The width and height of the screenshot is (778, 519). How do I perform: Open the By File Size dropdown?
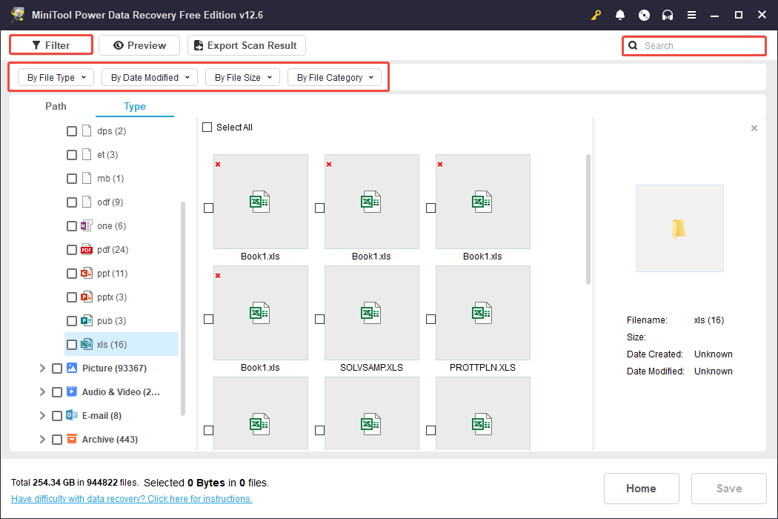[242, 77]
